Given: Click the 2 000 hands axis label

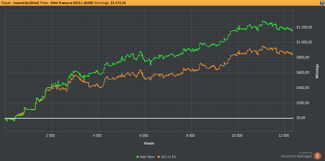Looking at the screenshot, I should pos(50,135).
